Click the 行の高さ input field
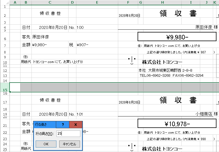Image resolution: width=219 pixels, height=152 pixels. 68,134
